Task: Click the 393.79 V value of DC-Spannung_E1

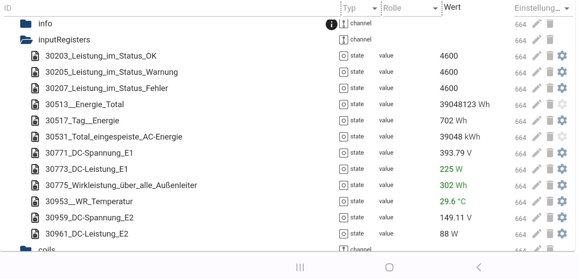Action: (x=455, y=153)
